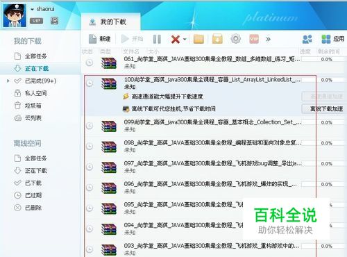
Task: Click the download box icon in toolbar
Action: tap(217, 39)
